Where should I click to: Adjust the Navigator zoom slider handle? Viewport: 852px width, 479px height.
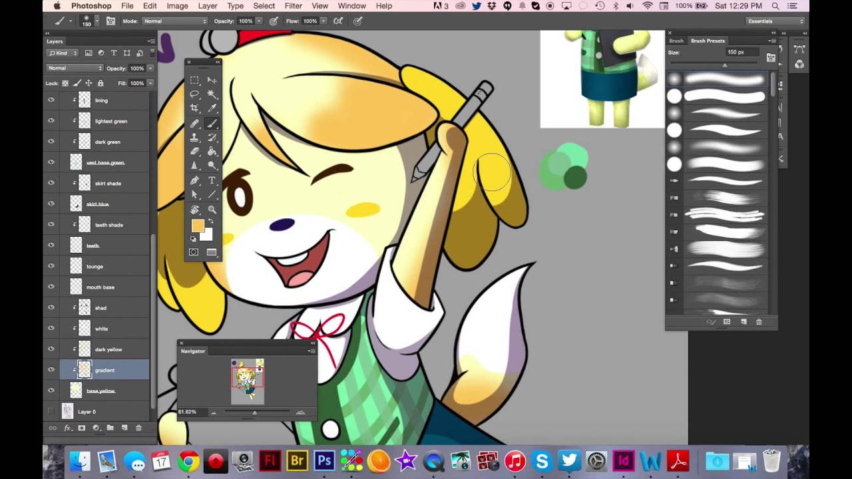pyautogui.click(x=254, y=412)
